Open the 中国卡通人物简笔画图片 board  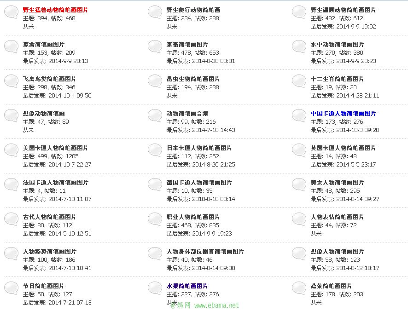[x=343, y=114]
